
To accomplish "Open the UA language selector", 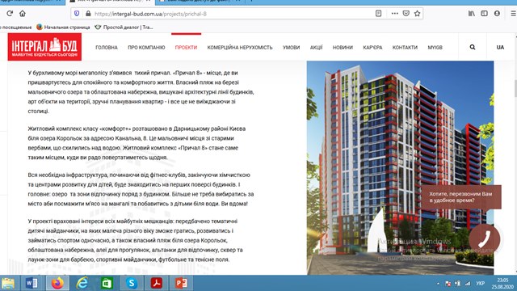I will click(x=500, y=47).
